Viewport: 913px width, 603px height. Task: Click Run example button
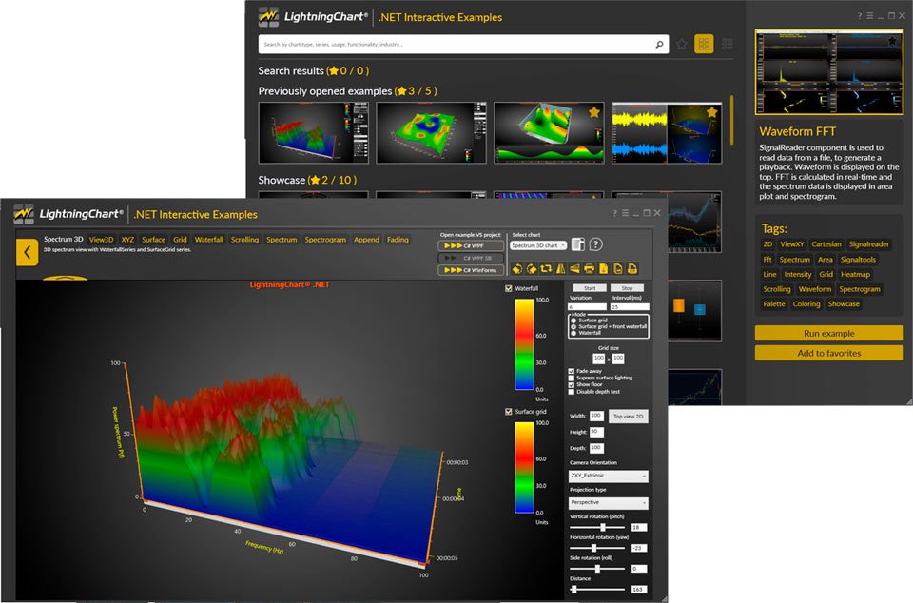point(829,334)
